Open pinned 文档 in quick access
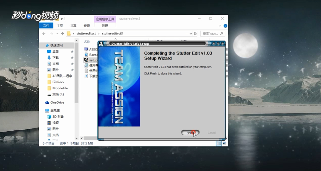321x171 pixels. [55, 64]
